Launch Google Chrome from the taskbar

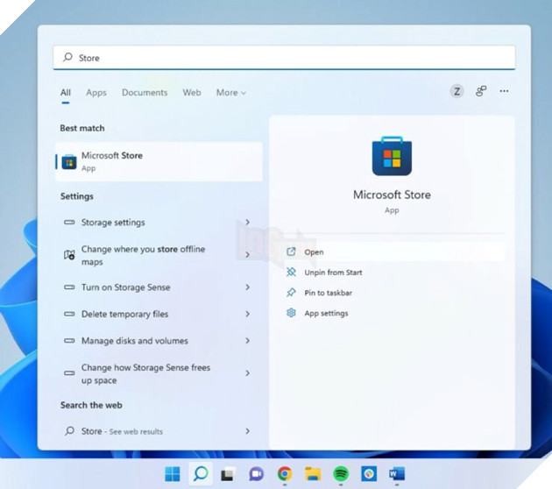pyautogui.click(x=285, y=474)
